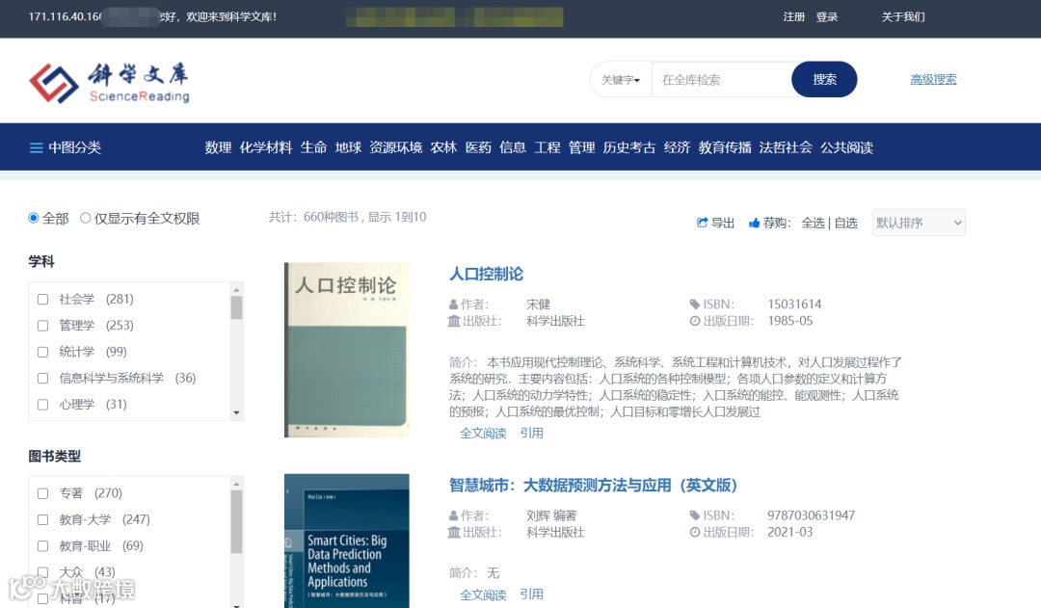Open the 关于我们 link

click(x=903, y=16)
